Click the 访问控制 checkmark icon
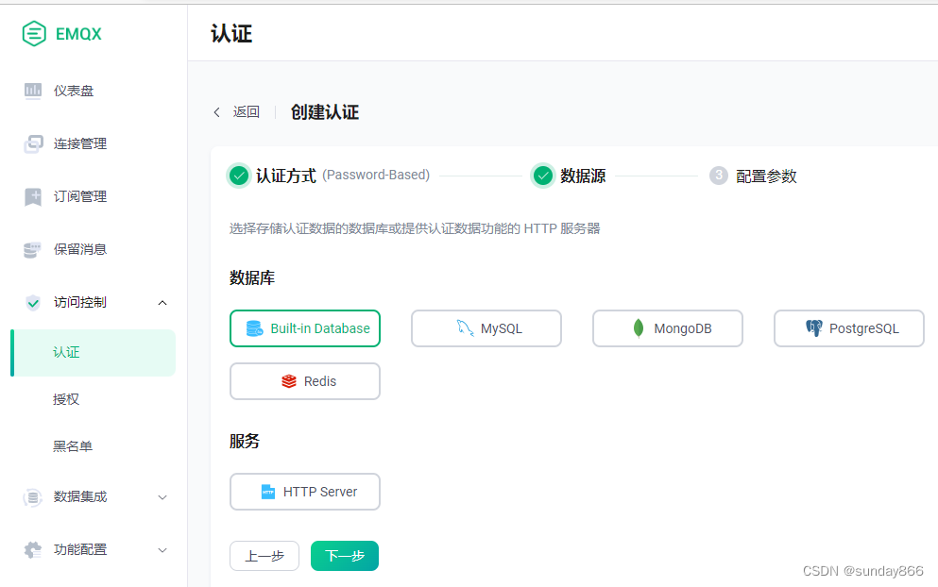938x587 pixels. [33, 302]
